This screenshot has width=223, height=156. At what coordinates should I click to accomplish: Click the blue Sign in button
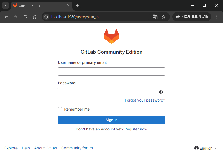111,120
